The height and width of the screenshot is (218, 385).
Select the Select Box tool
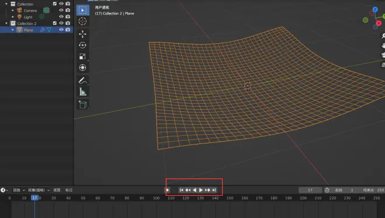[82, 10]
